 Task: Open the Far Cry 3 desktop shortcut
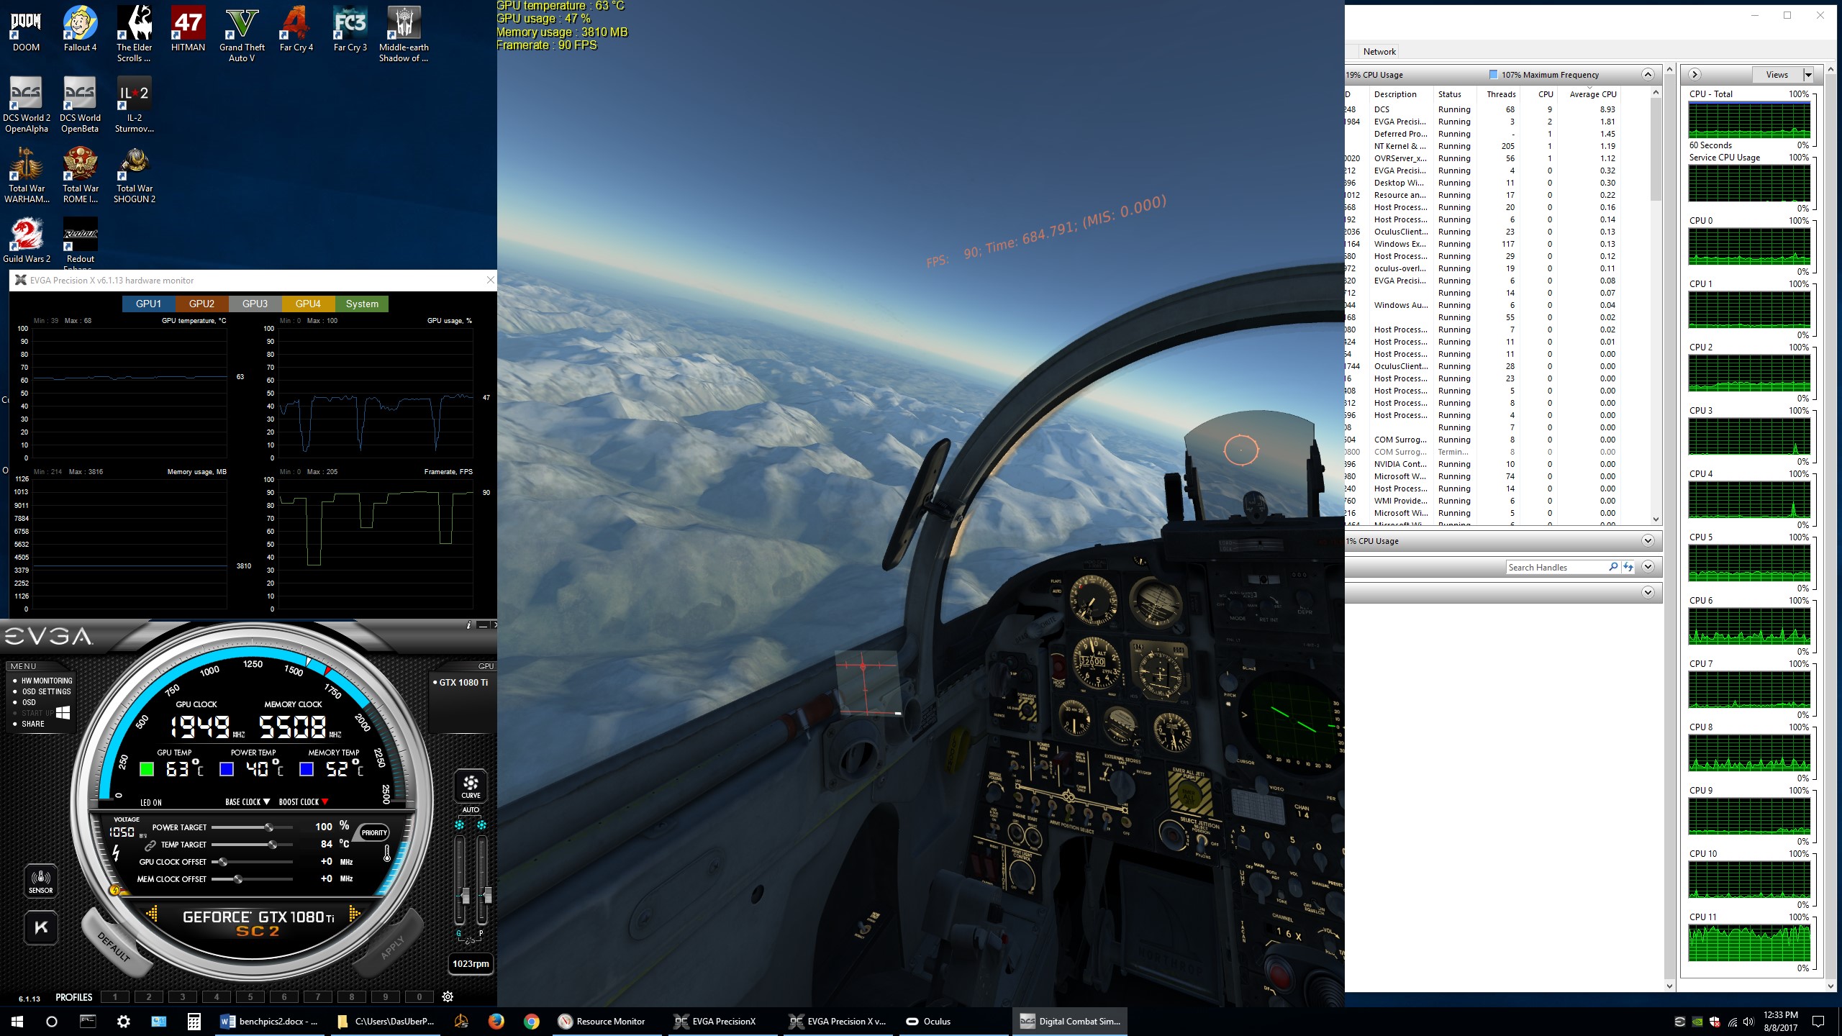click(350, 29)
